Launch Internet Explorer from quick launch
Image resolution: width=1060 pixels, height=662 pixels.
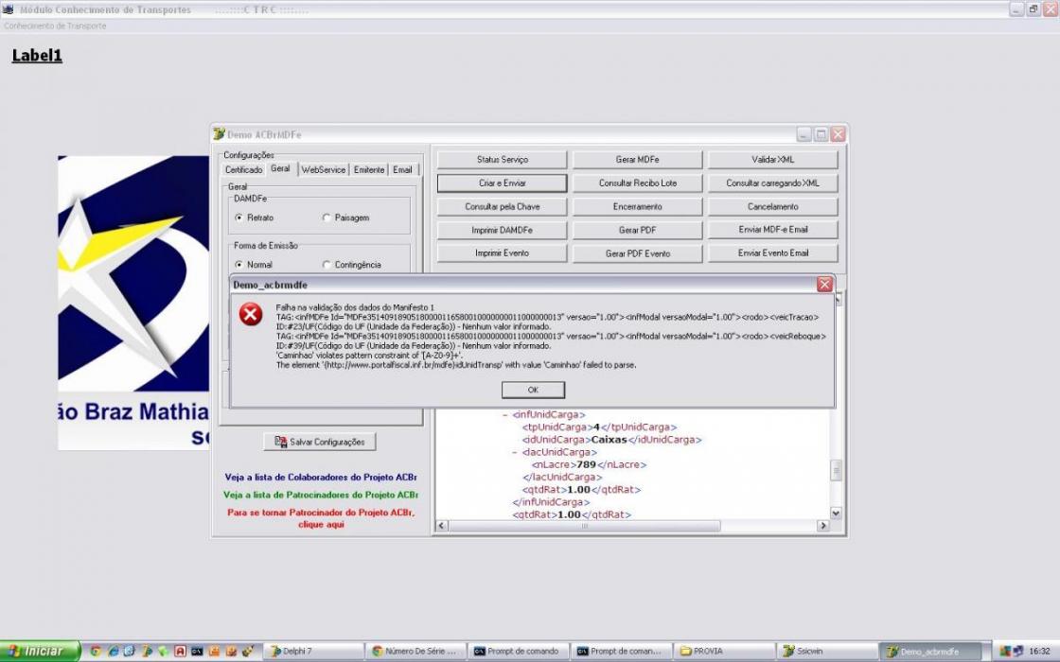pyautogui.click(x=113, y=652)
